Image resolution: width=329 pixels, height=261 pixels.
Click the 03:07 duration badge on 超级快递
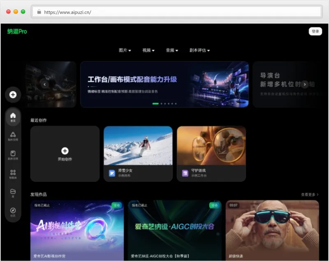(x=233, y=205)
